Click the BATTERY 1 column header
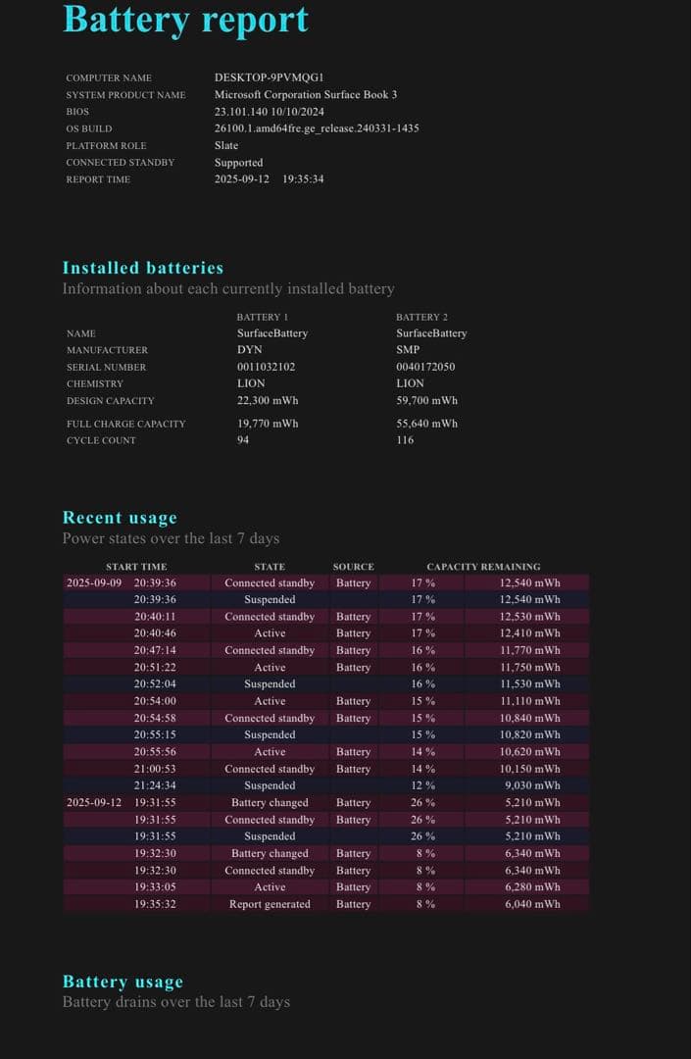 click(263, 317)
